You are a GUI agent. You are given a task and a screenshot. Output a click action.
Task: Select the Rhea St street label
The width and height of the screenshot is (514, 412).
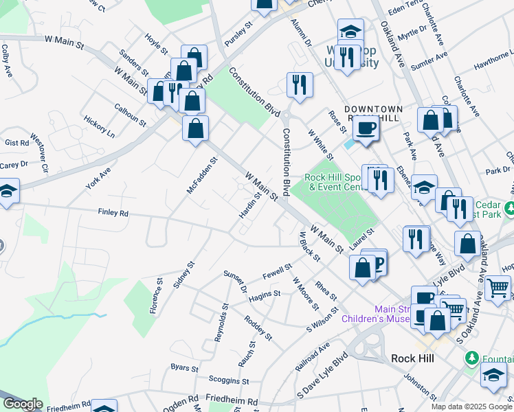click(x=326, y=290)
